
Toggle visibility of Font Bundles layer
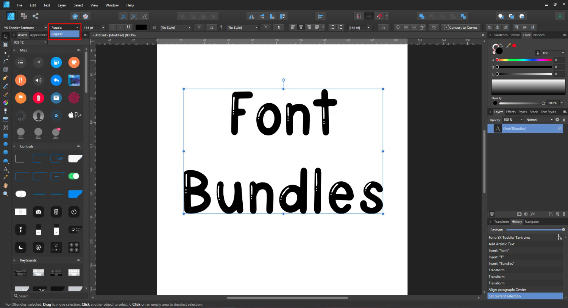[x=560, y=129]
